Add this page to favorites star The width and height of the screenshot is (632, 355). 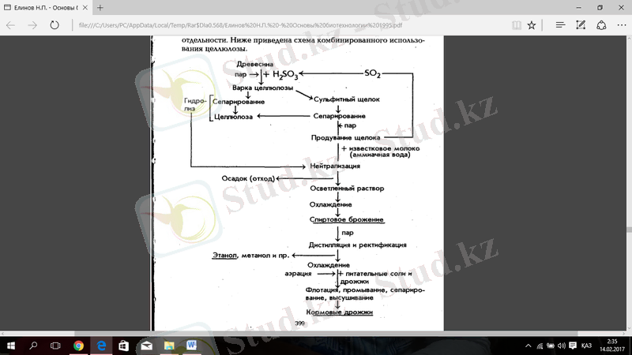click(x=532, y=25)
